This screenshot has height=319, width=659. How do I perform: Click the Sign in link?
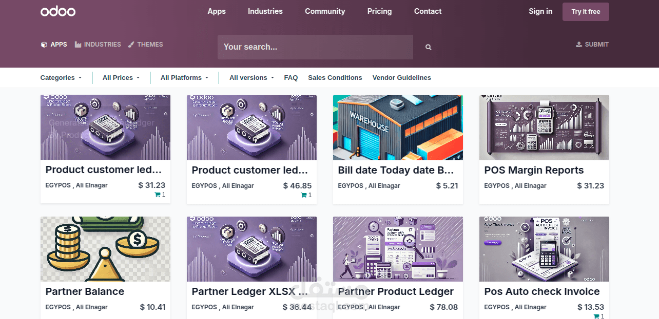click(540, 11)
